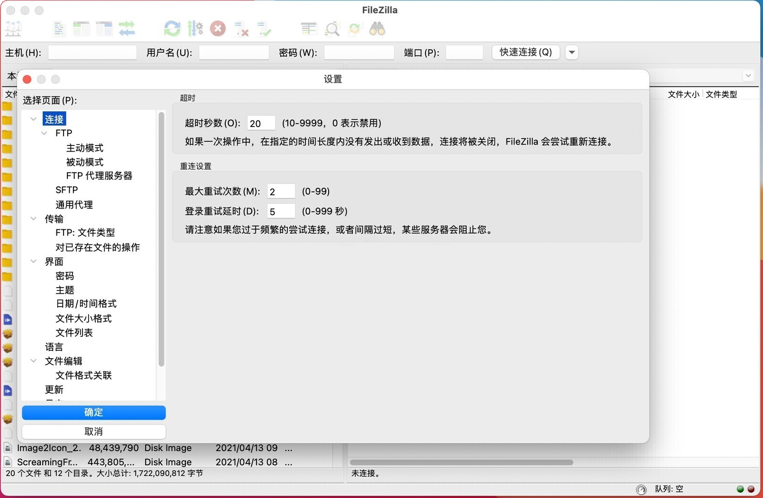Click the 主机(H) host input field
This screenshot has width=763, height=498.
click(92, 52)
